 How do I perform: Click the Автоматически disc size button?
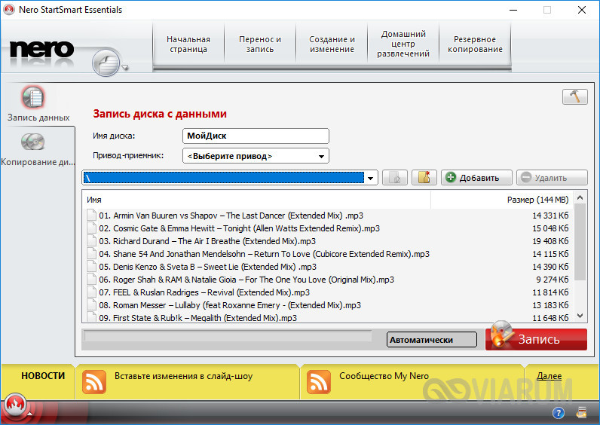point(432,340)
